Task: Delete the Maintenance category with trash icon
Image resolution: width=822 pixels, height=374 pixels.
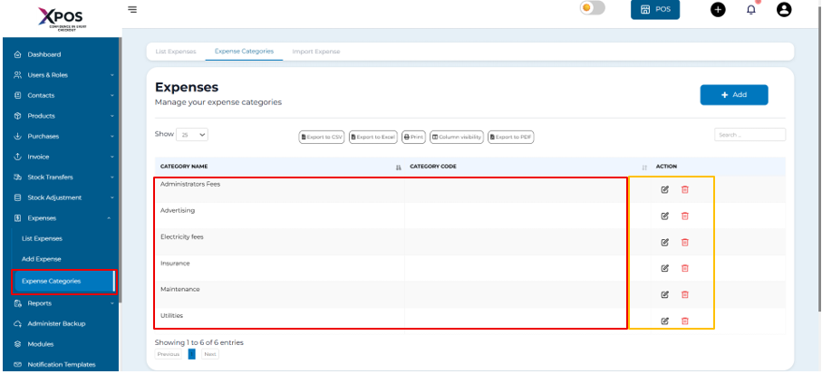Action: [x=685, y=294]
